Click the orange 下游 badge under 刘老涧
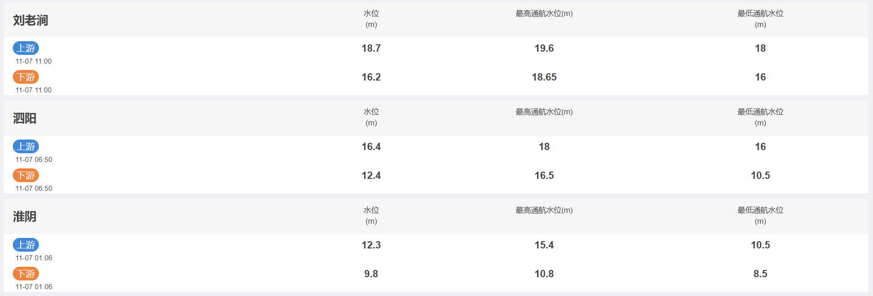Image resolution: width=873 pixels, height=296 pixels. pos(26,77)
